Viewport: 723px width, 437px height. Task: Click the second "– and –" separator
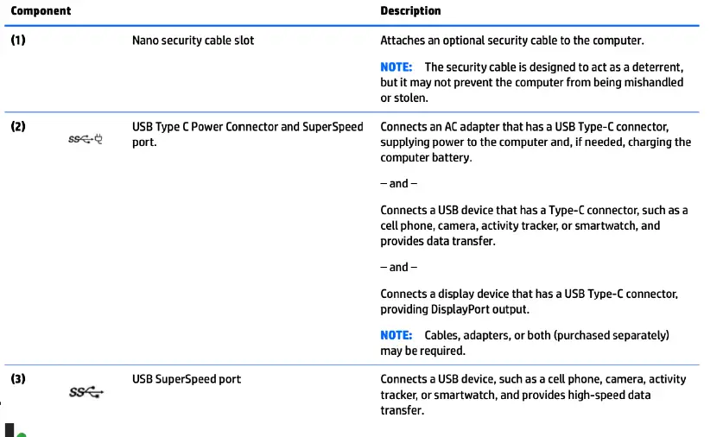(x=398, y=268)
